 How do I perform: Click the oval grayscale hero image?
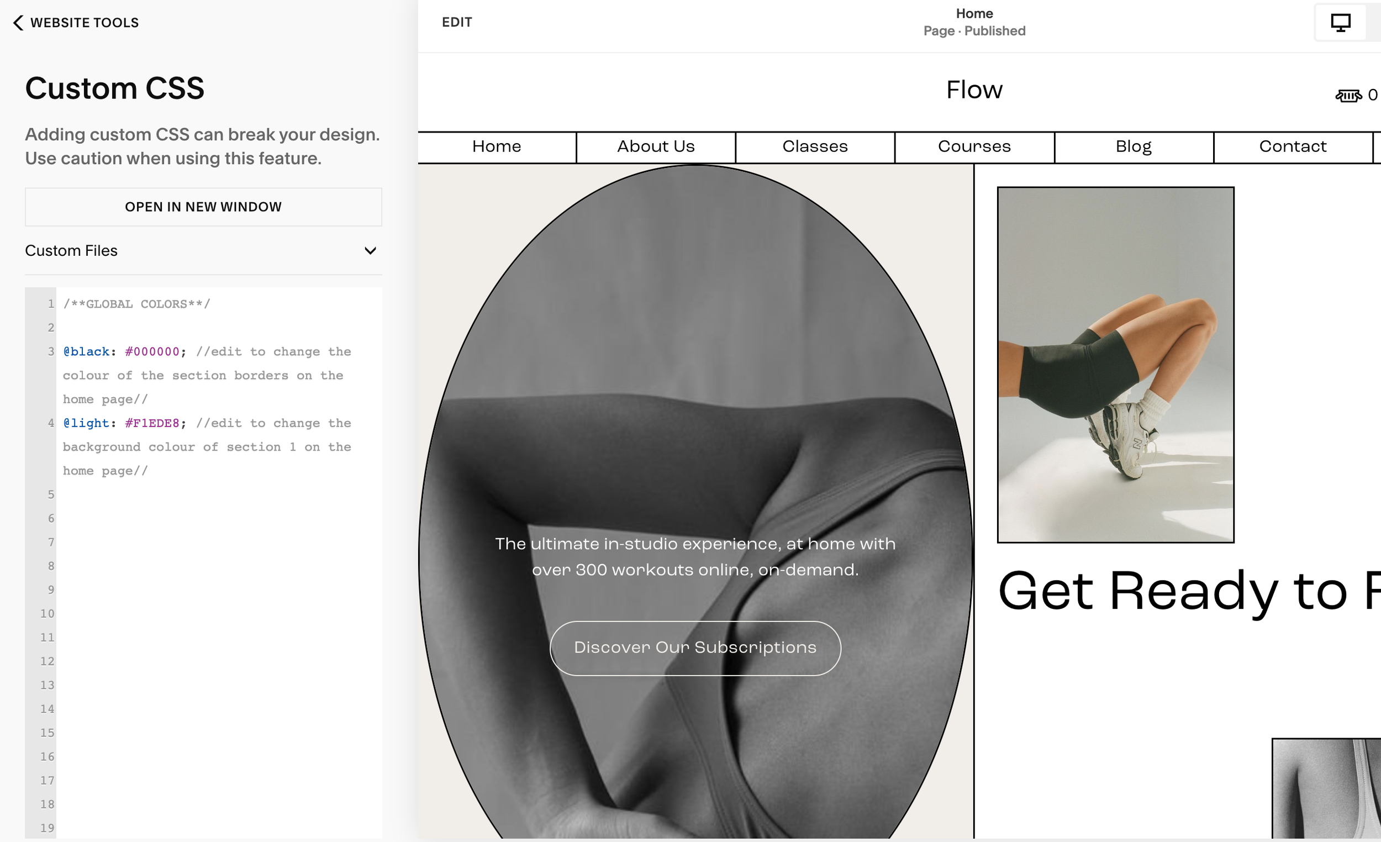(x=695, y=502)
